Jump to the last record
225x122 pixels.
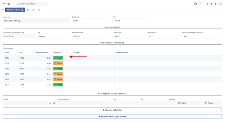[x=220, y=4]
